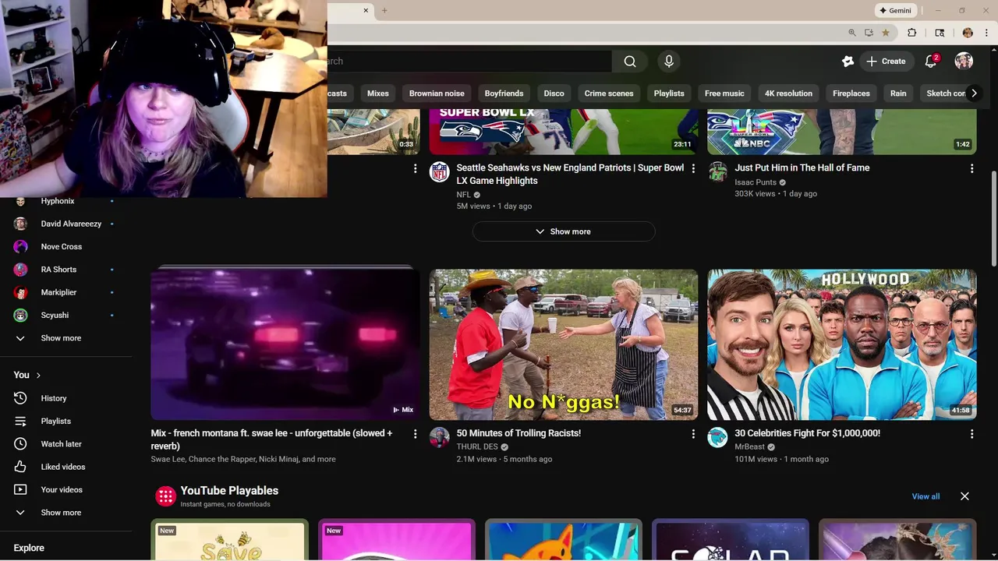998x561 pixels.
Task: Click the MrBeast channel avatar
Action: click(x=717, y=437)
